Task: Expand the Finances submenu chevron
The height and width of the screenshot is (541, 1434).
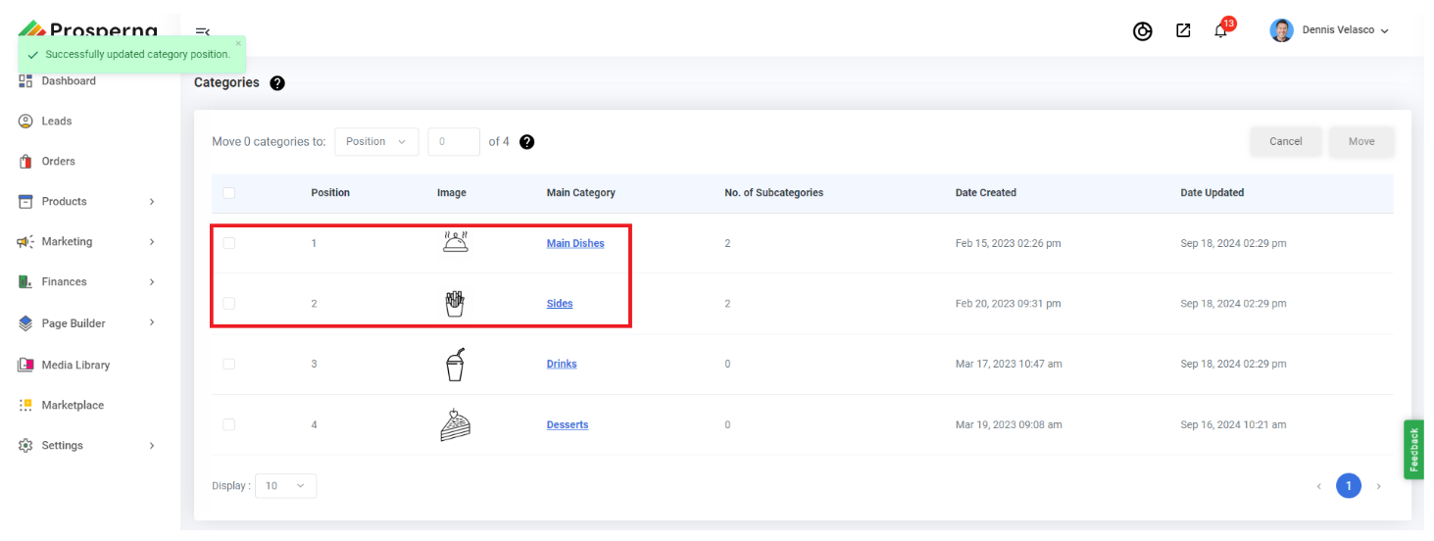Action: 152,282
